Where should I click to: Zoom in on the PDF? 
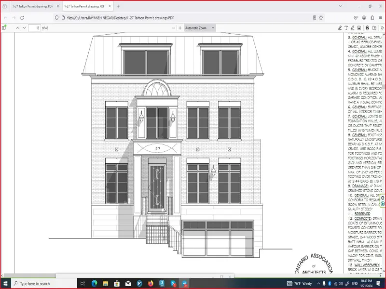click(x=180, y=28)
